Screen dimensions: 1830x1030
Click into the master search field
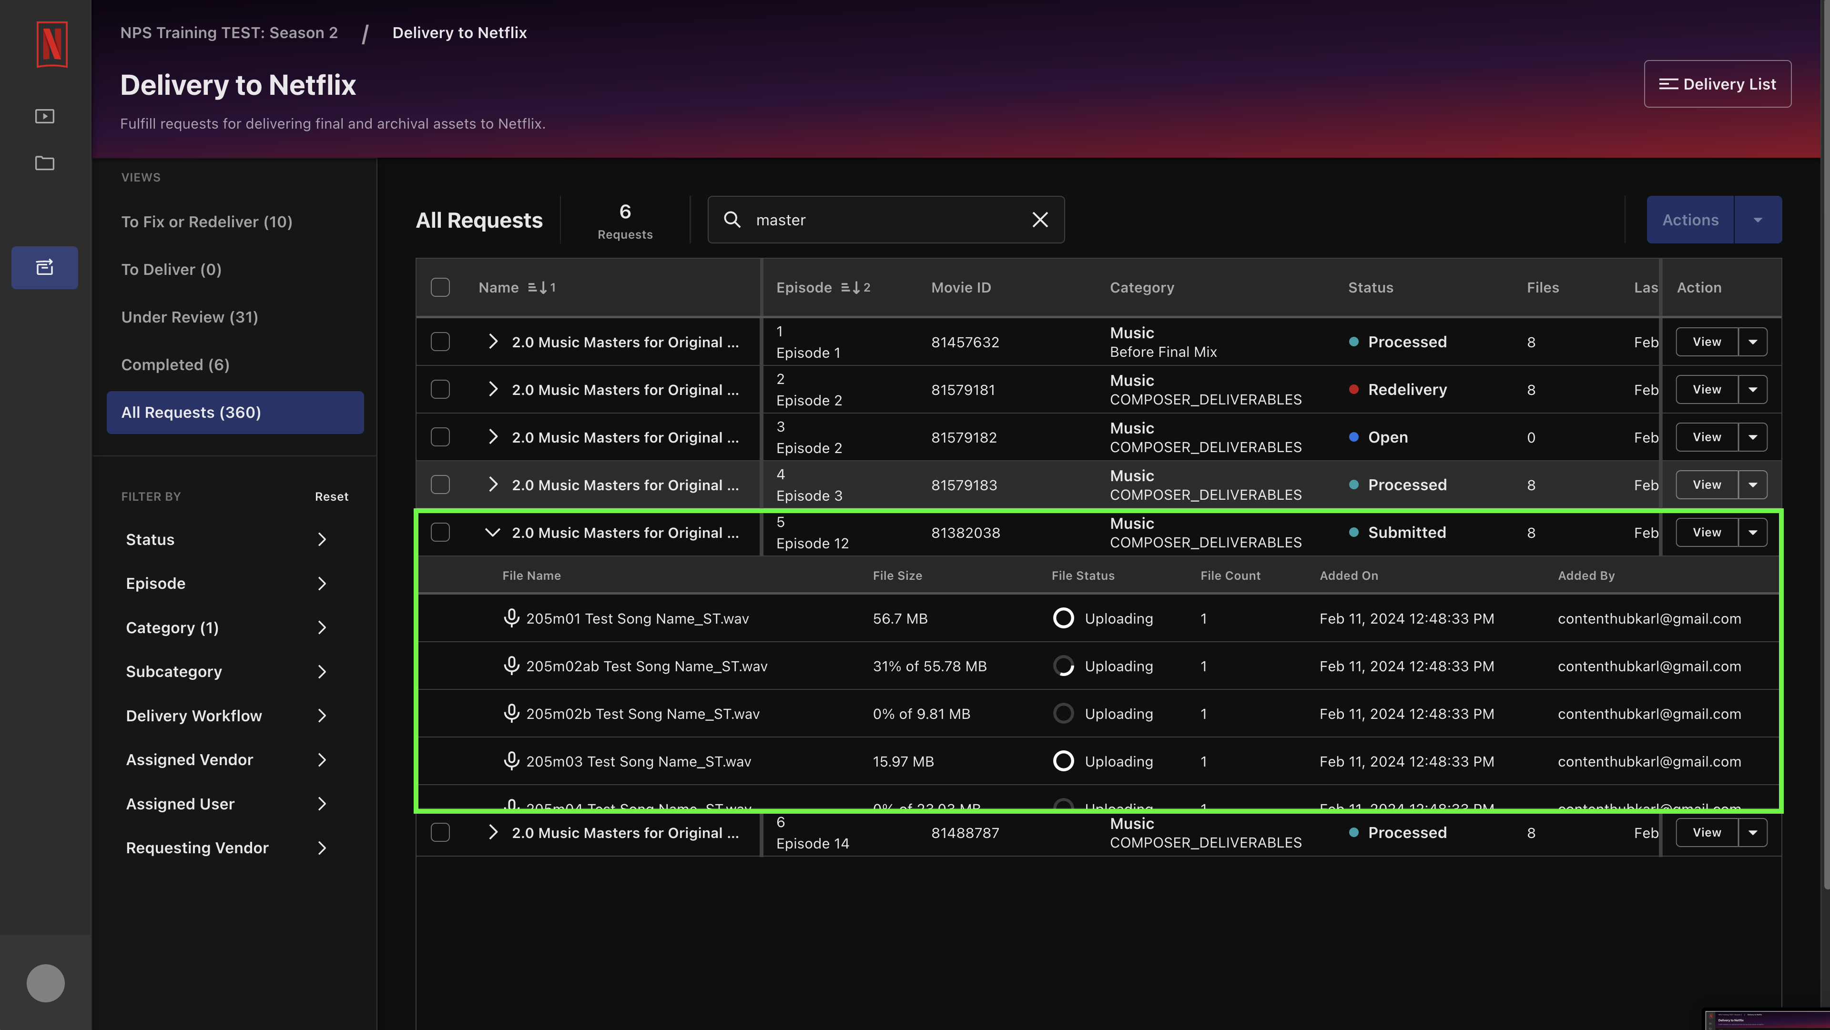(885, 220)
